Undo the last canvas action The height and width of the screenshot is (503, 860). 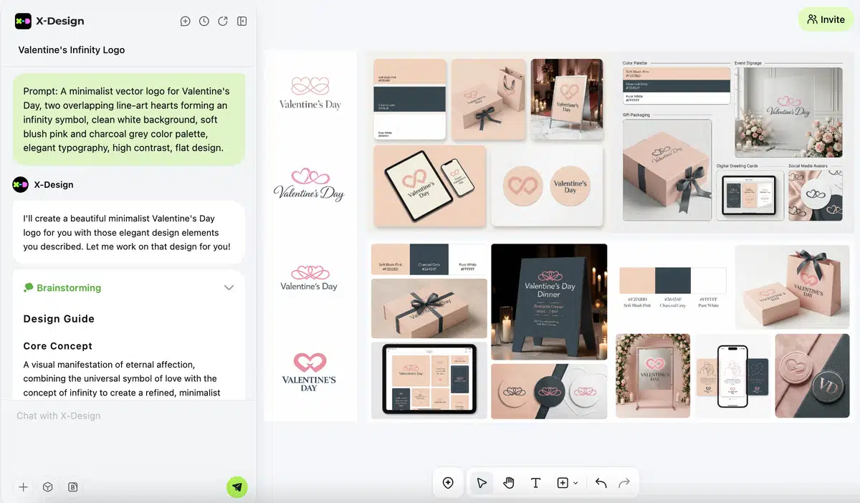click(601, 483)
